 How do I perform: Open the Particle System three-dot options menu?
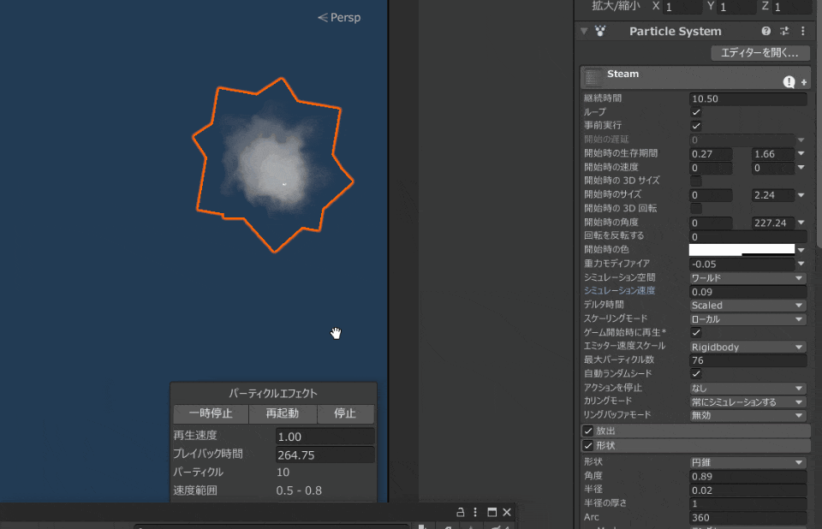[802, 31]
